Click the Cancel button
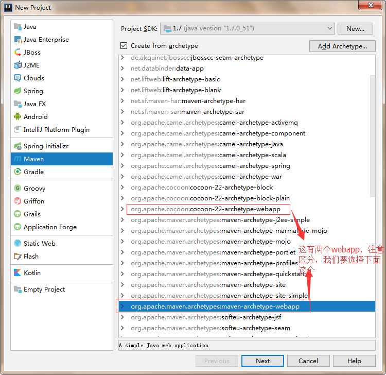This screenshot has height=375, width=386. [308, 361]
